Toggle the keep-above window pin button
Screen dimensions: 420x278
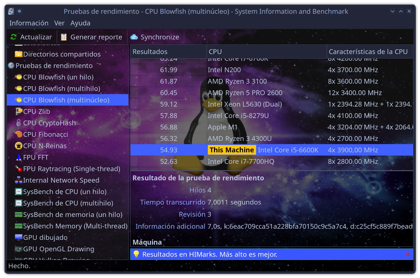(x=19, y=11)
